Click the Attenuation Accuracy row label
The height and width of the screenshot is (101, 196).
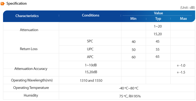[x=31, y=69]
